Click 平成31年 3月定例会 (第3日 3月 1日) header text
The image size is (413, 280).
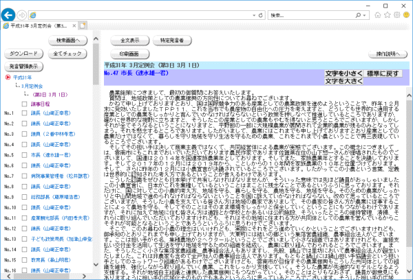click(151, 65)
